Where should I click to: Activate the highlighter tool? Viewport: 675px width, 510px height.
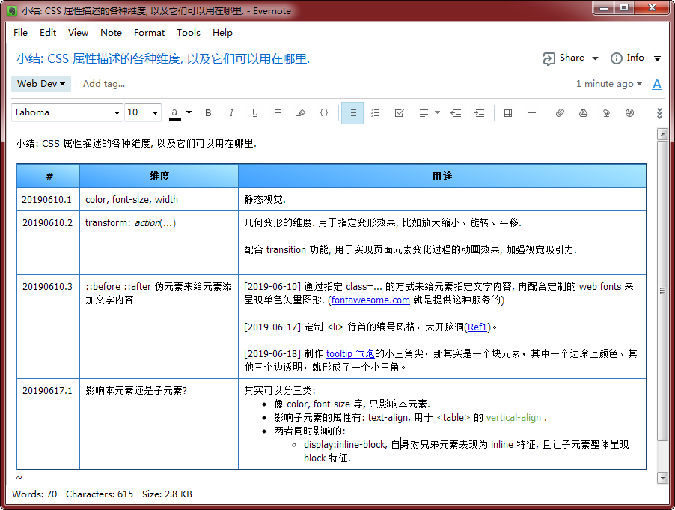click(x=301, y=113)
